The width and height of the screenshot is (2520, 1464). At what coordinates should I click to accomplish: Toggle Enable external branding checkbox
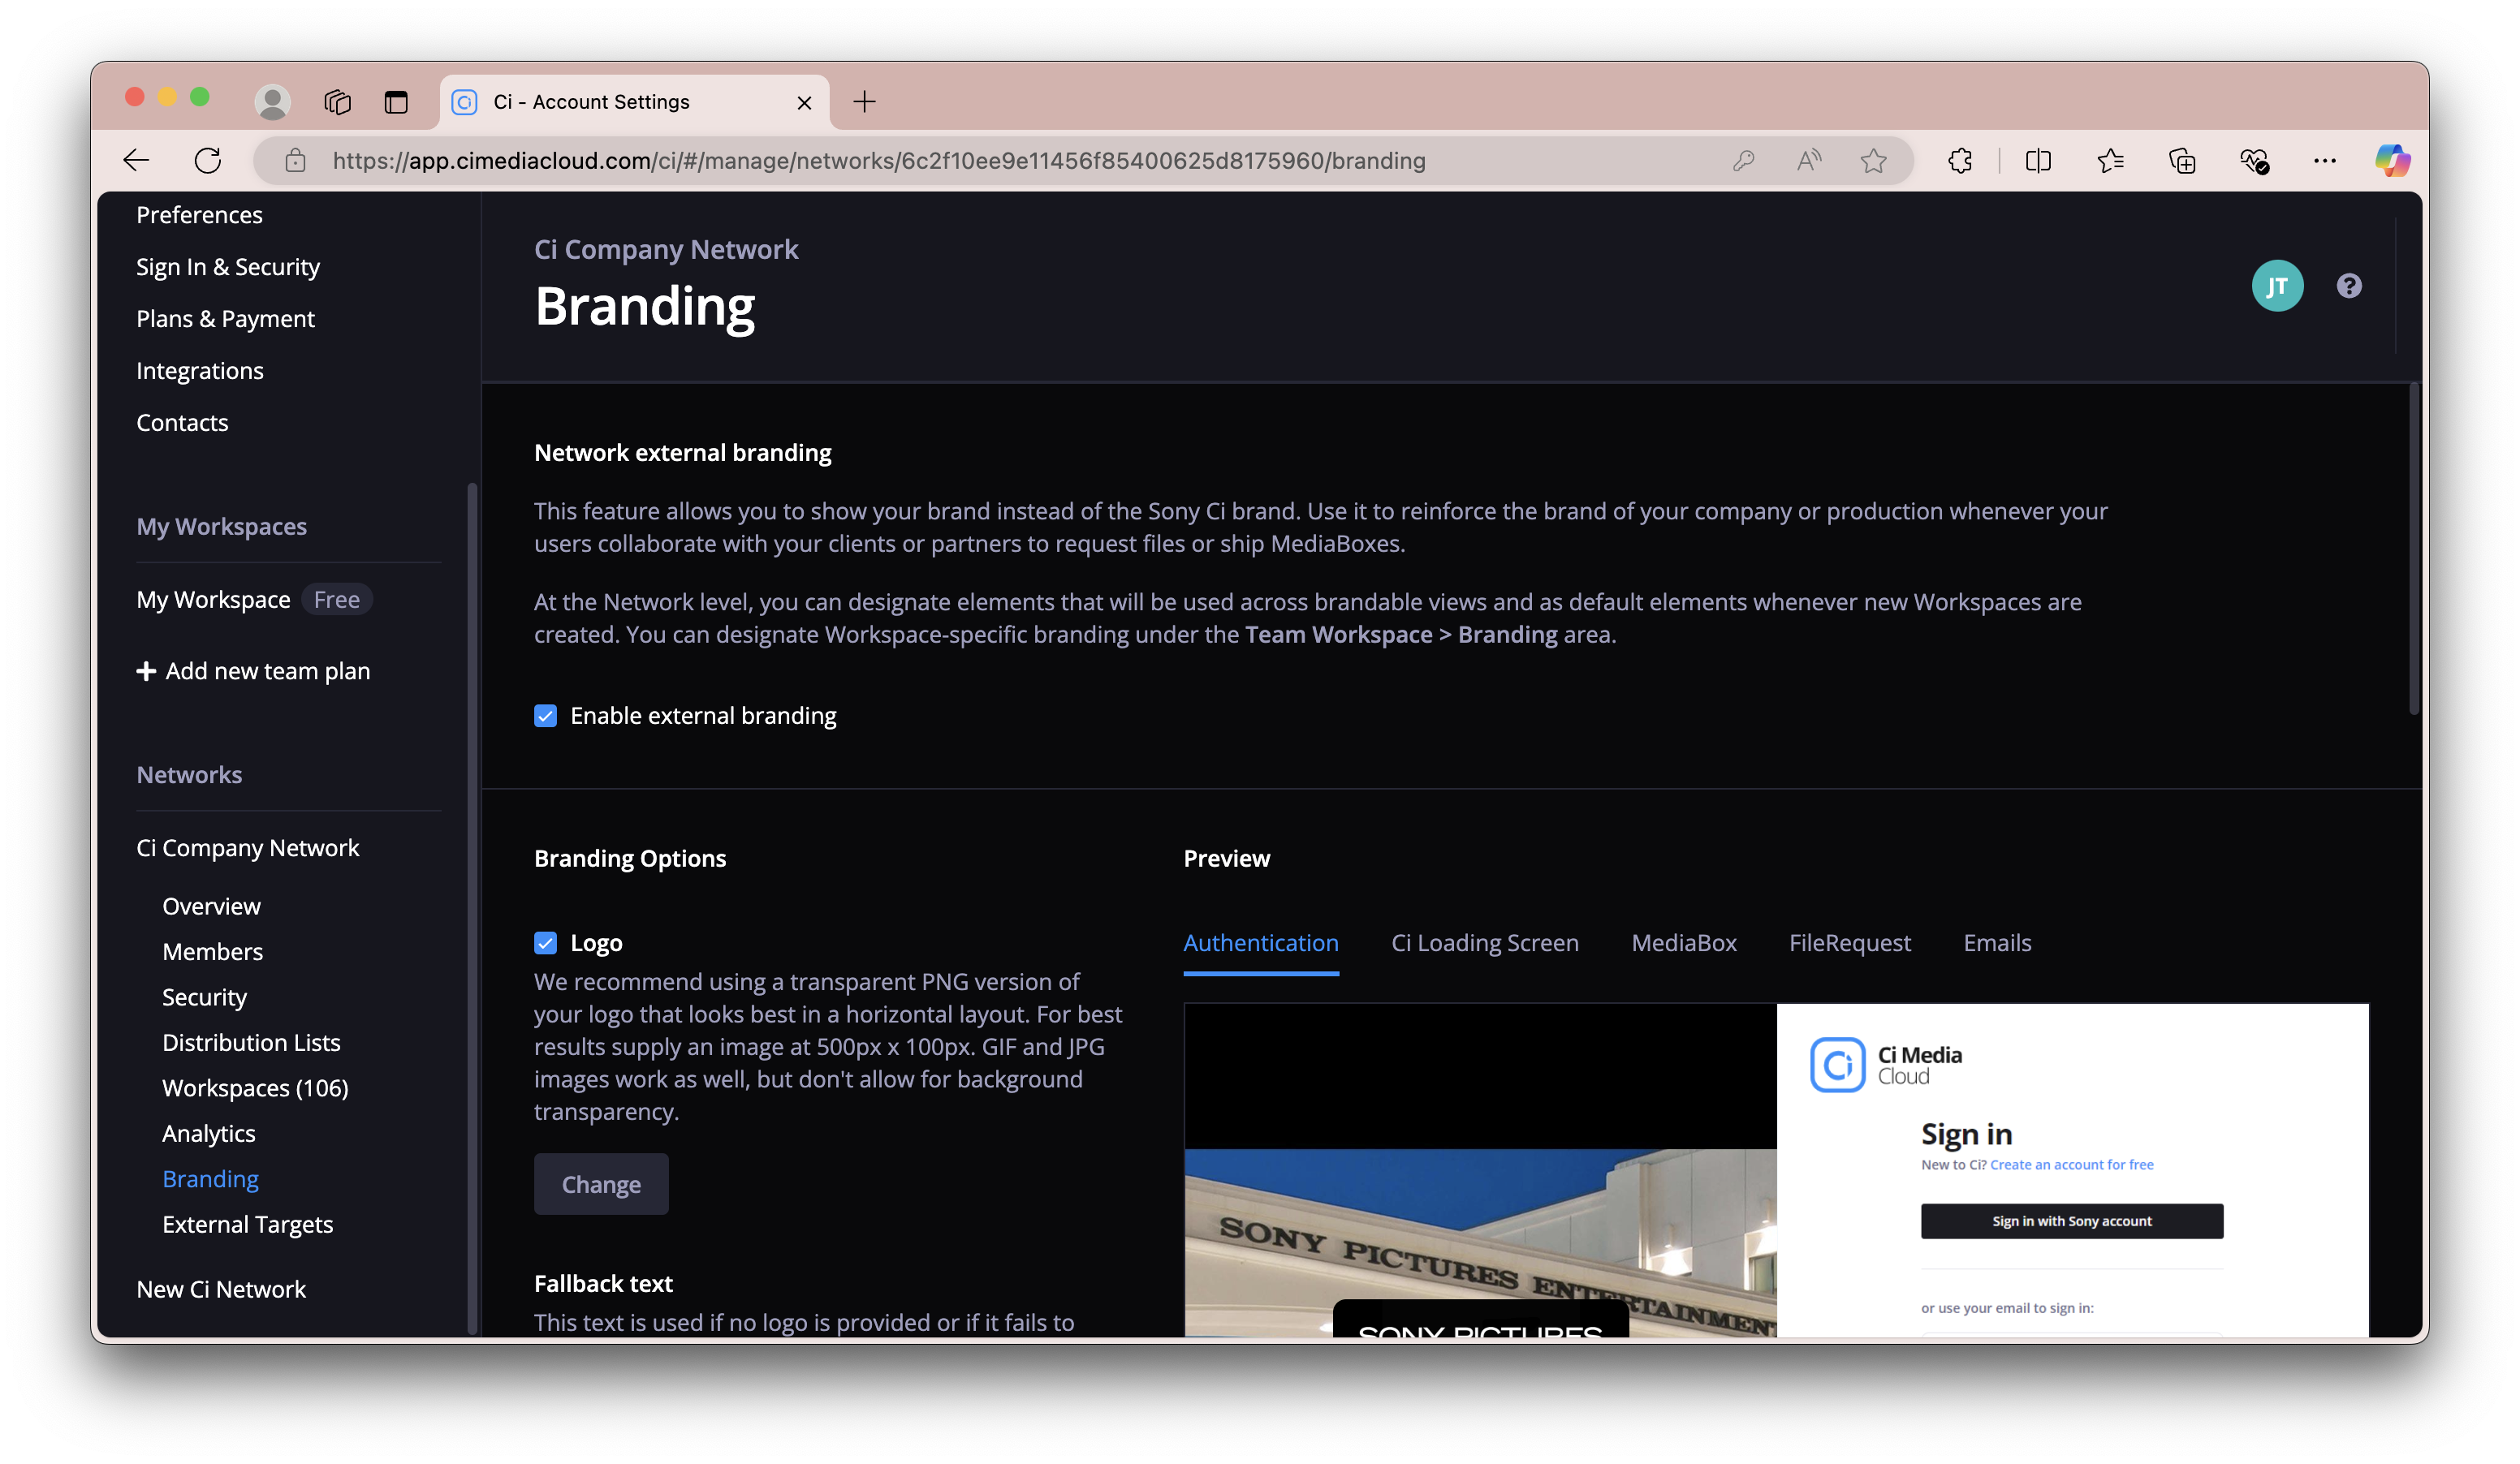tap(545, 716)
